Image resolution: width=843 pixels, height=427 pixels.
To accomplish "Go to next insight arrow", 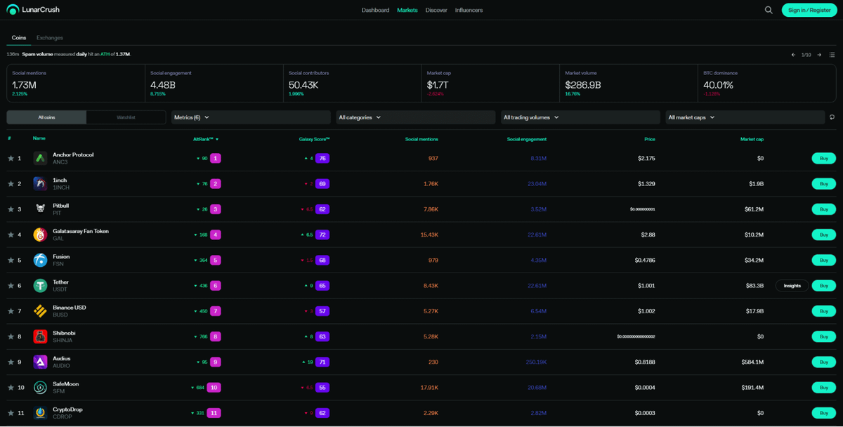I will (819, 55).
